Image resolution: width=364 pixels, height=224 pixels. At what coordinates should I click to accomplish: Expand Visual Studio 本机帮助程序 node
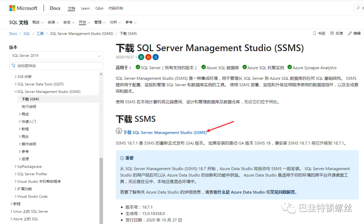click(x=16, y=181)
